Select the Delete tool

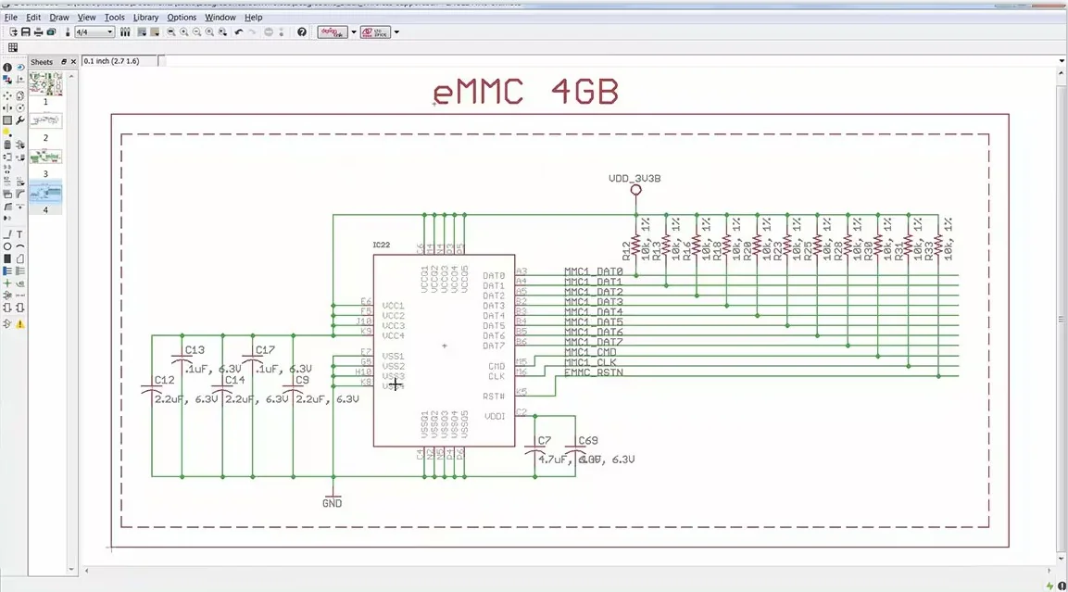[7, 144]
